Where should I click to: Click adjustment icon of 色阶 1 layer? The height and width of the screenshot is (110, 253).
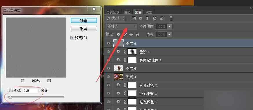point(118,52)
